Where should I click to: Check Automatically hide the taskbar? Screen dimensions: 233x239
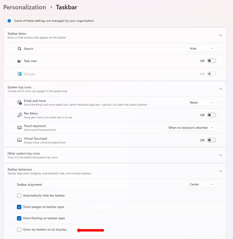[19, 196]
